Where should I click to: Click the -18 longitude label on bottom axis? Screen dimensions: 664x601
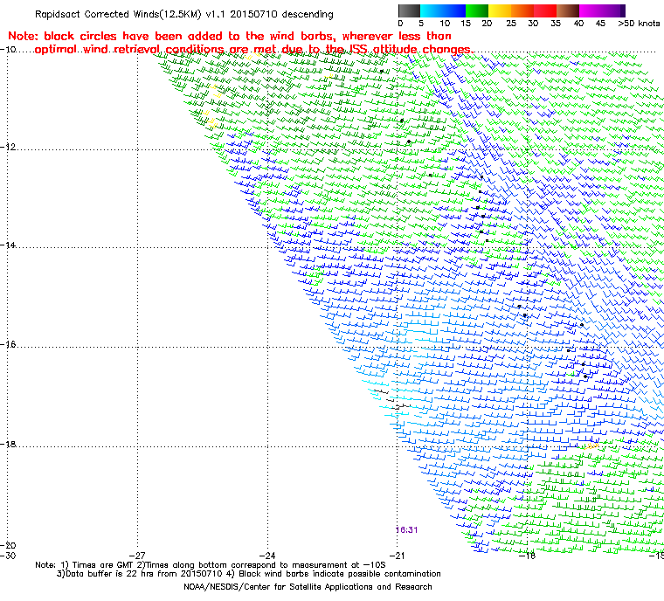click(527, 556)
